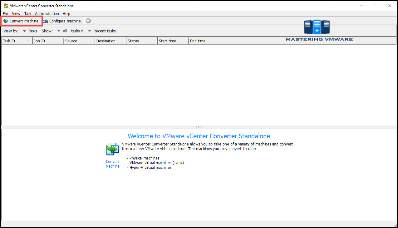Sort by the Start time column header
Screen dimensions: 398x228
click(x=173, y=41)
